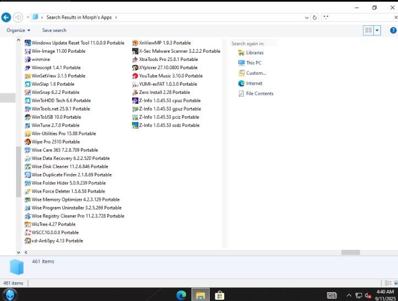Click the horizontal scrollbar thumb
Screen dimensions: 398x301
coord(351,252)
